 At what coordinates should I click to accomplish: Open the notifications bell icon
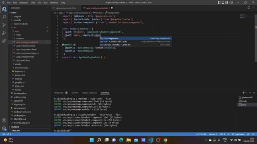click(x=253, y=134)
